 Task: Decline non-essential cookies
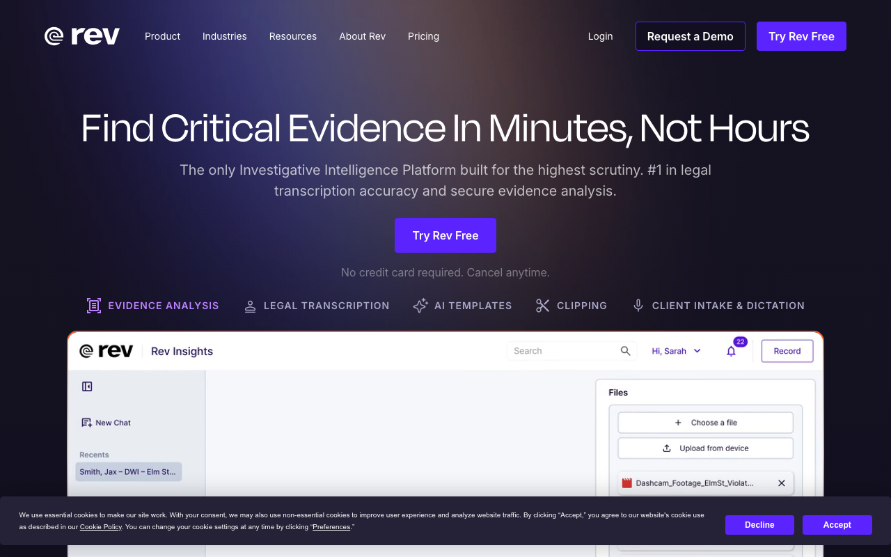pos(759,525)
